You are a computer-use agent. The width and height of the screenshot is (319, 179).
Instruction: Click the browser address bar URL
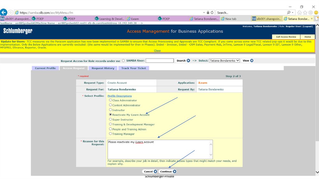(46, 12)
